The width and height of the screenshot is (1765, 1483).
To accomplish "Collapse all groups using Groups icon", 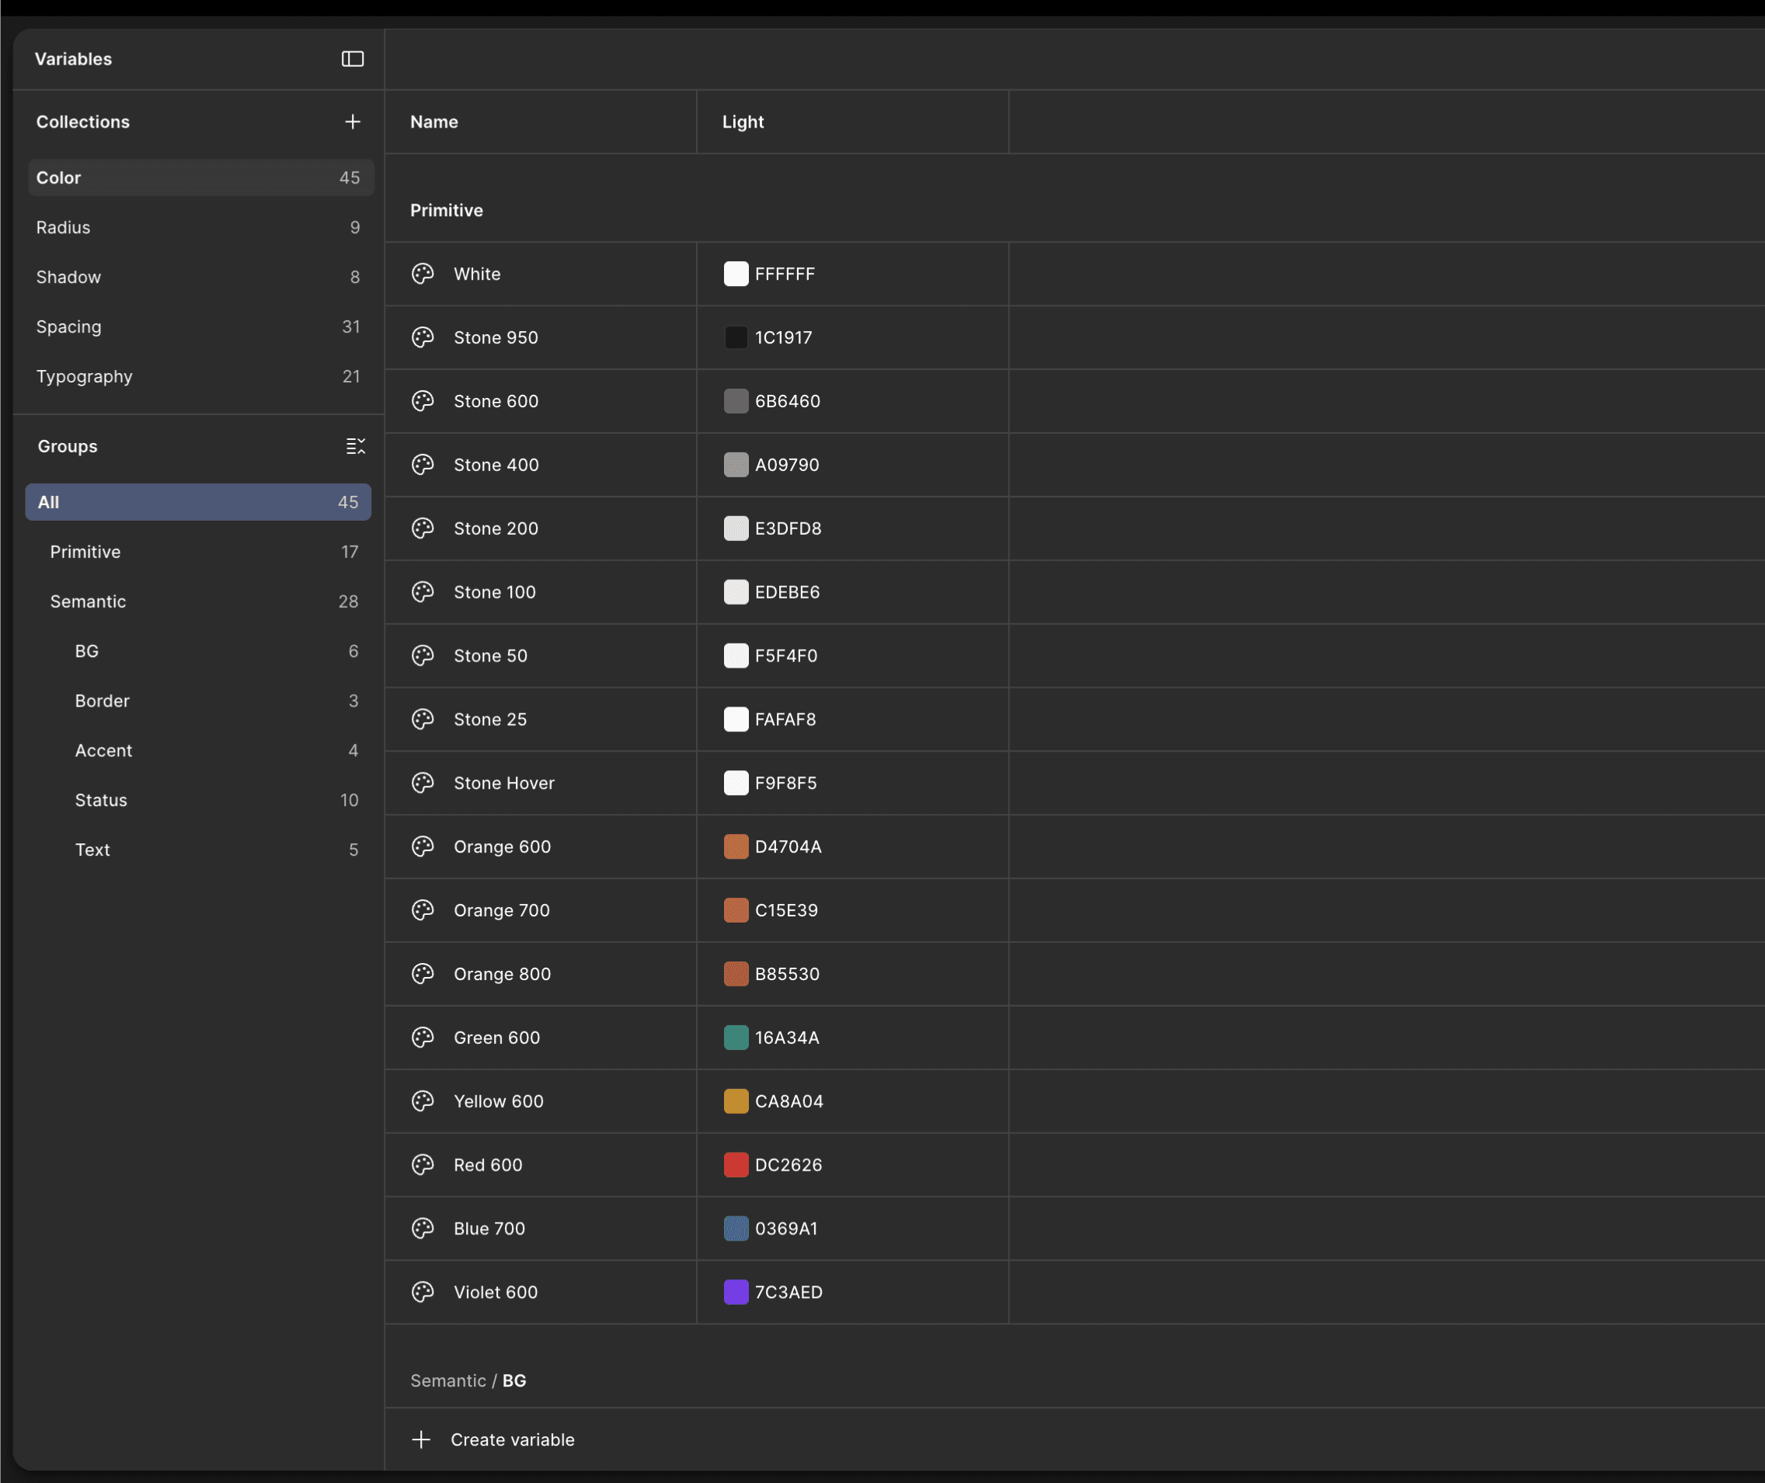I will [356, 446].
